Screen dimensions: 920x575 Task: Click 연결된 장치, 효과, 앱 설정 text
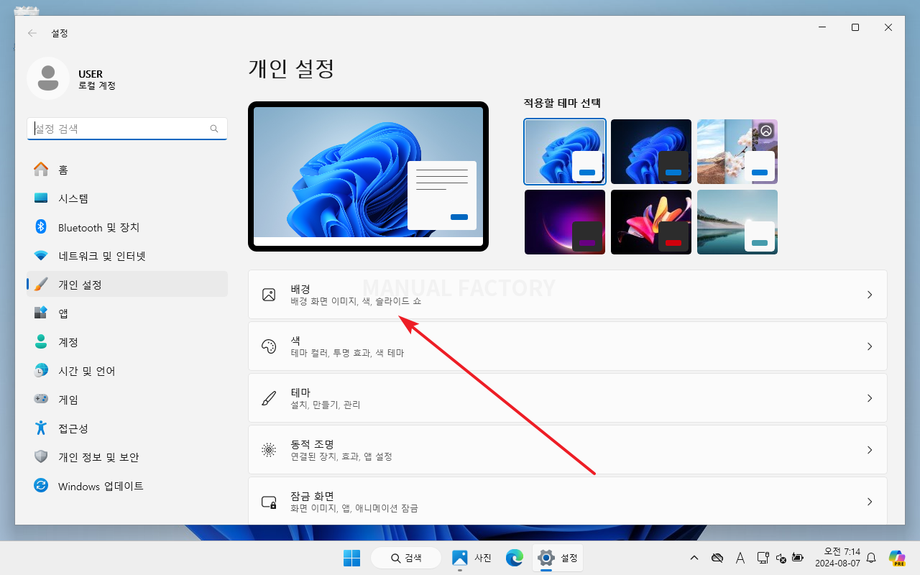pyautogui.click(x=341, y=457)
